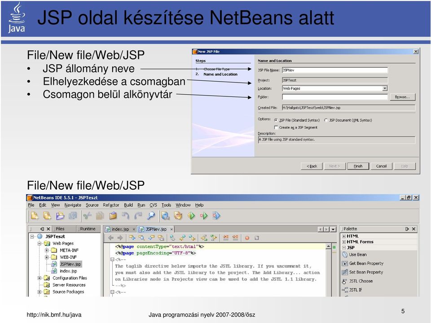Image resolution: width=431 pixels, height=323 pixels.
Task: Click the Find magnifier in main toolbar
Action: click(x=151, y=216)
